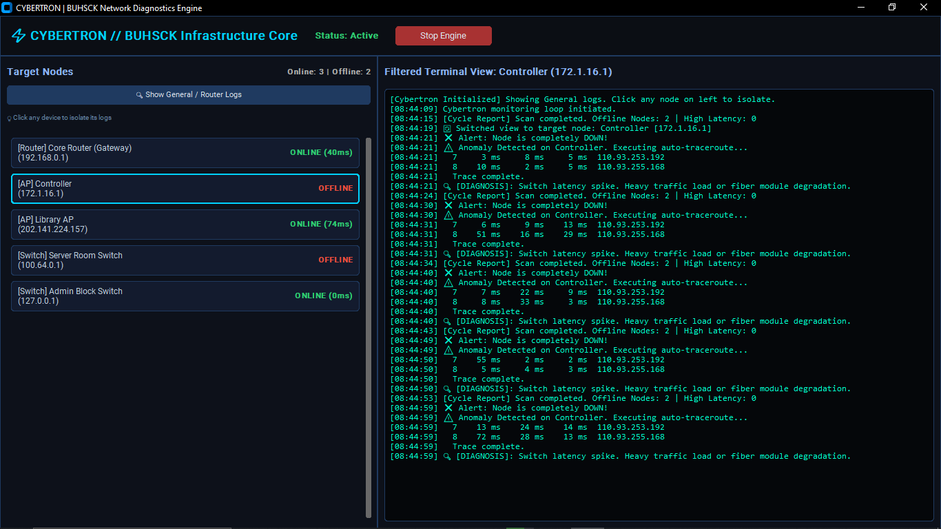Click the warning triangle on the 08:44:30 anomaly line
This screenshot has width=941, height=529.
448,215
